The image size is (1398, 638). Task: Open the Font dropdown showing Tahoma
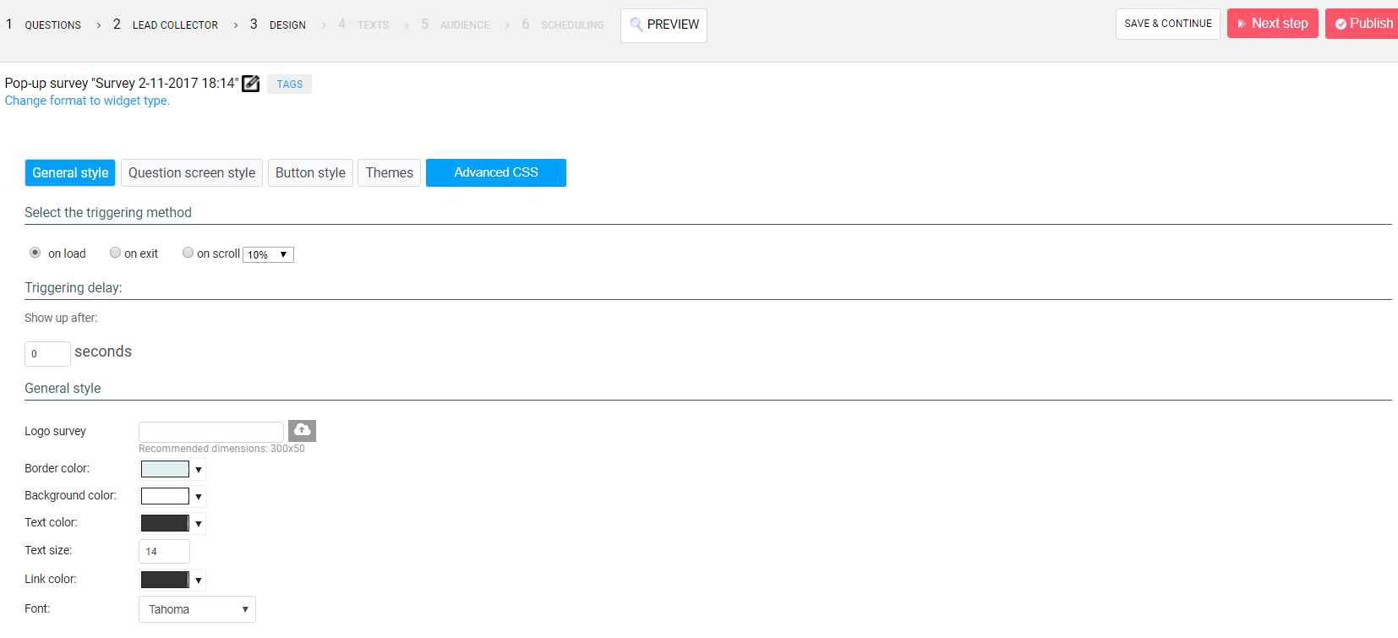pos(197,609)
